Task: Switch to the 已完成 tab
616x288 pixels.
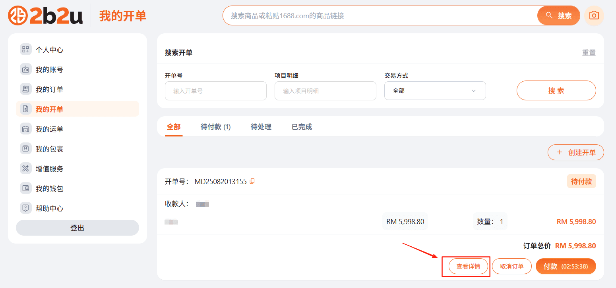Action: coord(301,127)
